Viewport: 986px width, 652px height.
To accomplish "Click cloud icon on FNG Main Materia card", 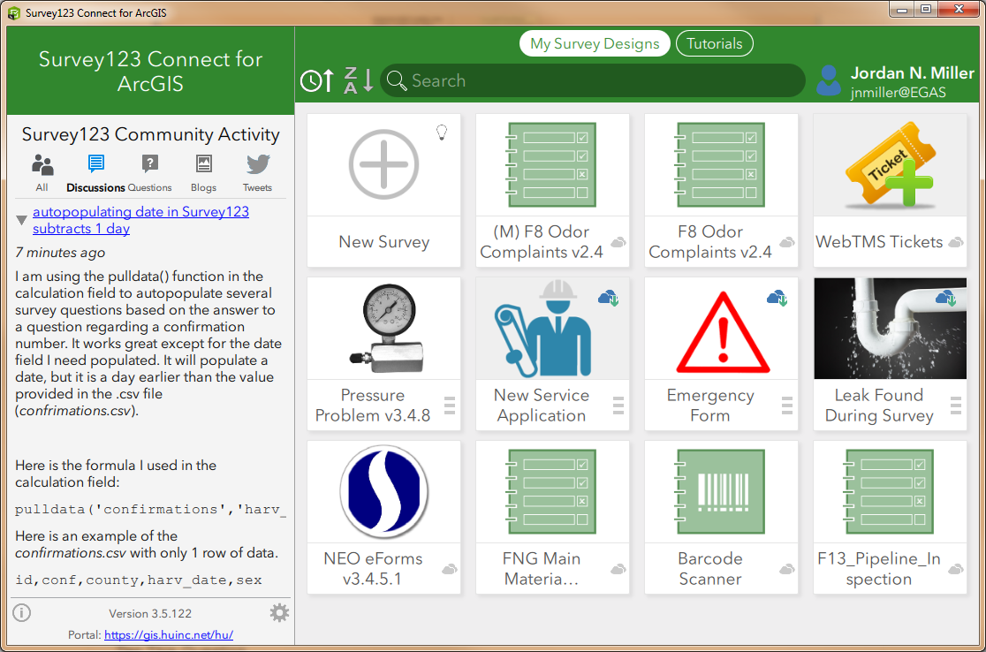I will [618, 569].
